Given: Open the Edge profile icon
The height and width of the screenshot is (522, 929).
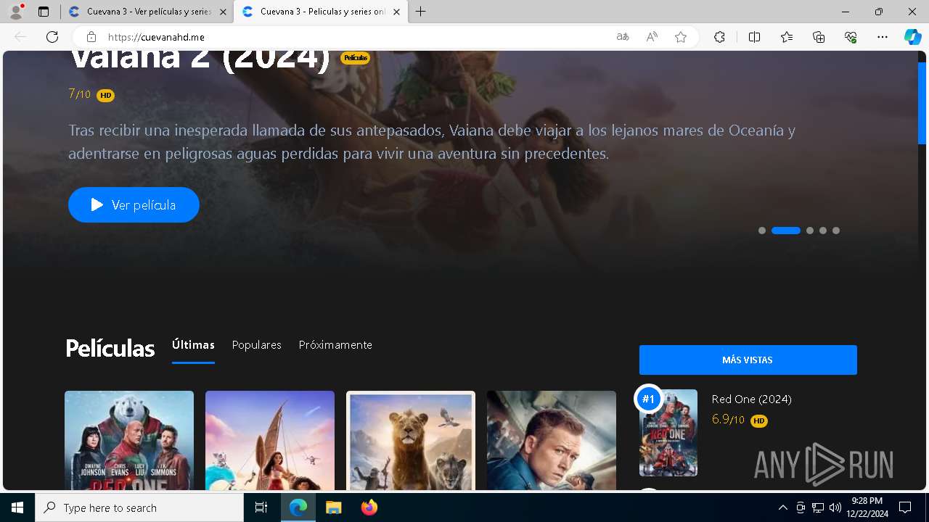Looking at the screenshot, I should (x=16, y=12).
